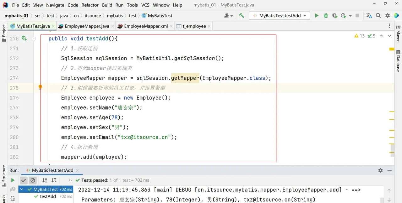Open IDE settings gear in top toolbar
Image resolution: width=402 pixels, height=203 pixels.
click(x=388, y=16)
